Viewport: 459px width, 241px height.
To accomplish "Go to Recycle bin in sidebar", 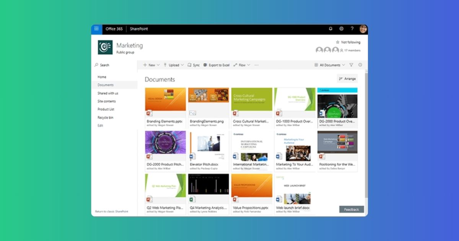I will [x=105, y=117].
